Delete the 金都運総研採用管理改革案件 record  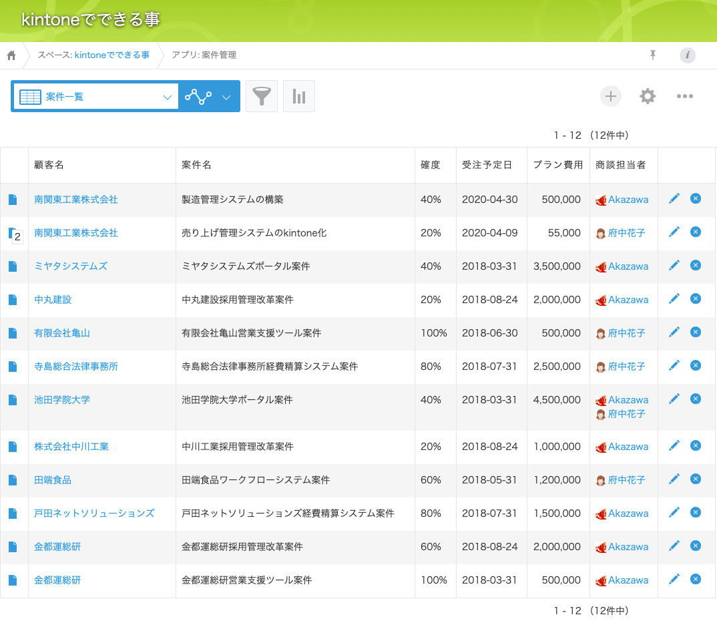point(696,546)
